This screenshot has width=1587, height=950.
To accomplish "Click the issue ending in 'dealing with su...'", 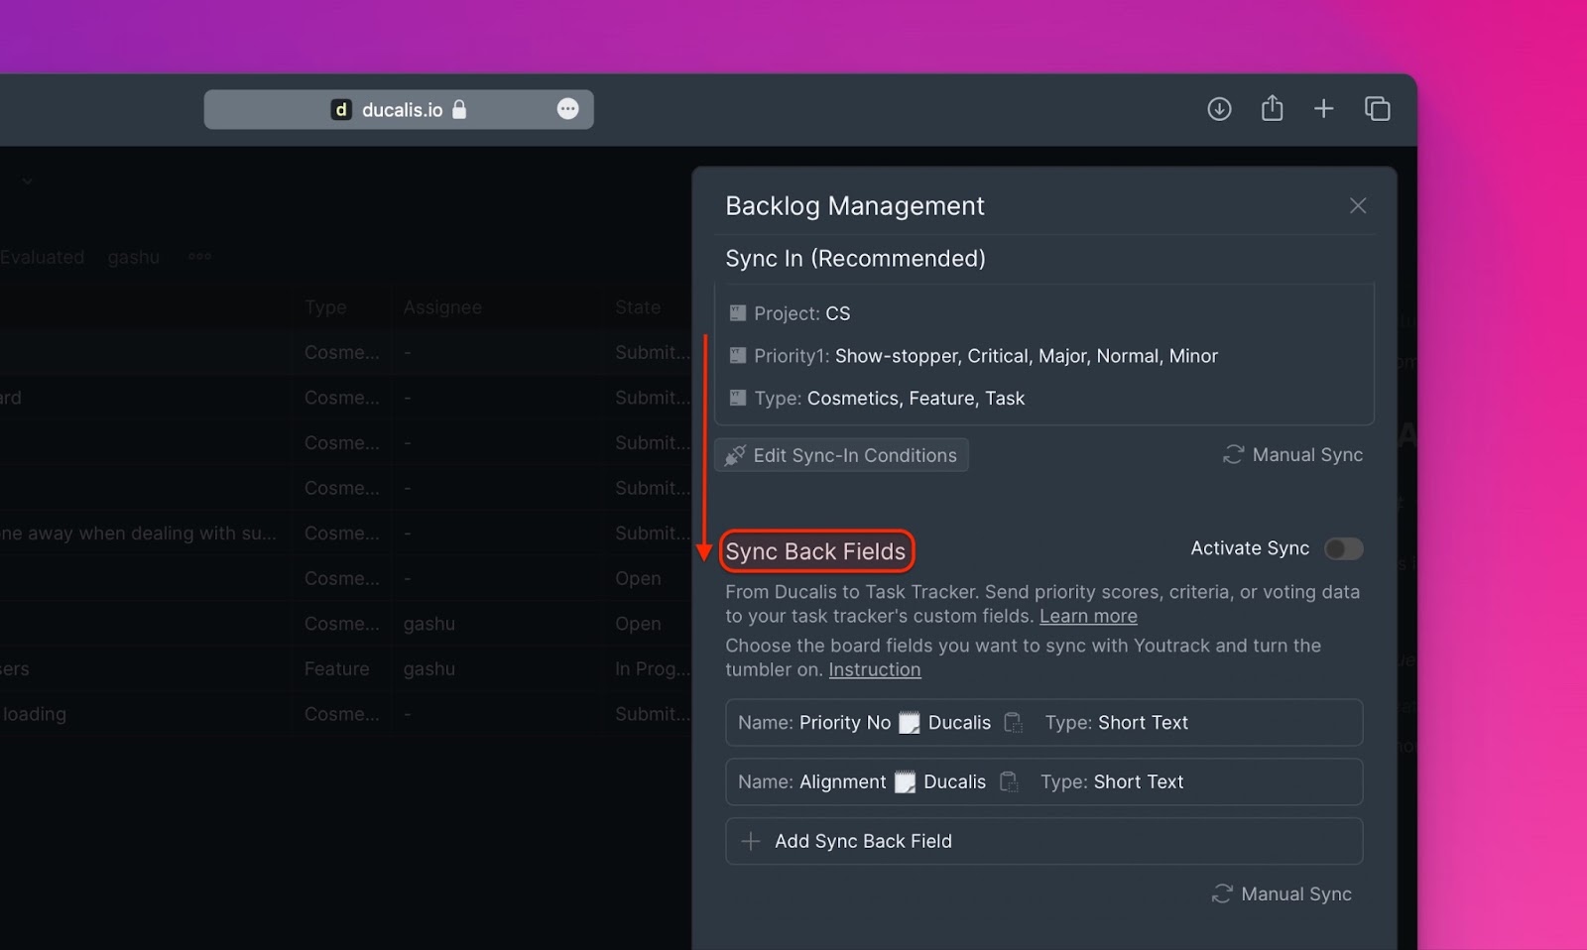I will (139, 534).
